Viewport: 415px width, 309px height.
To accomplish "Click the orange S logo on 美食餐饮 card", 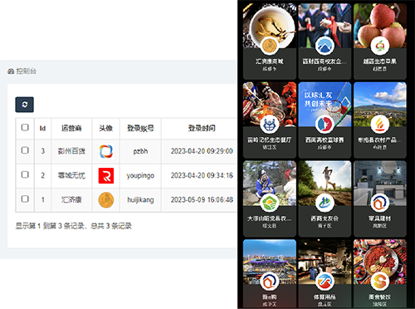I will [x=380, y=282].
